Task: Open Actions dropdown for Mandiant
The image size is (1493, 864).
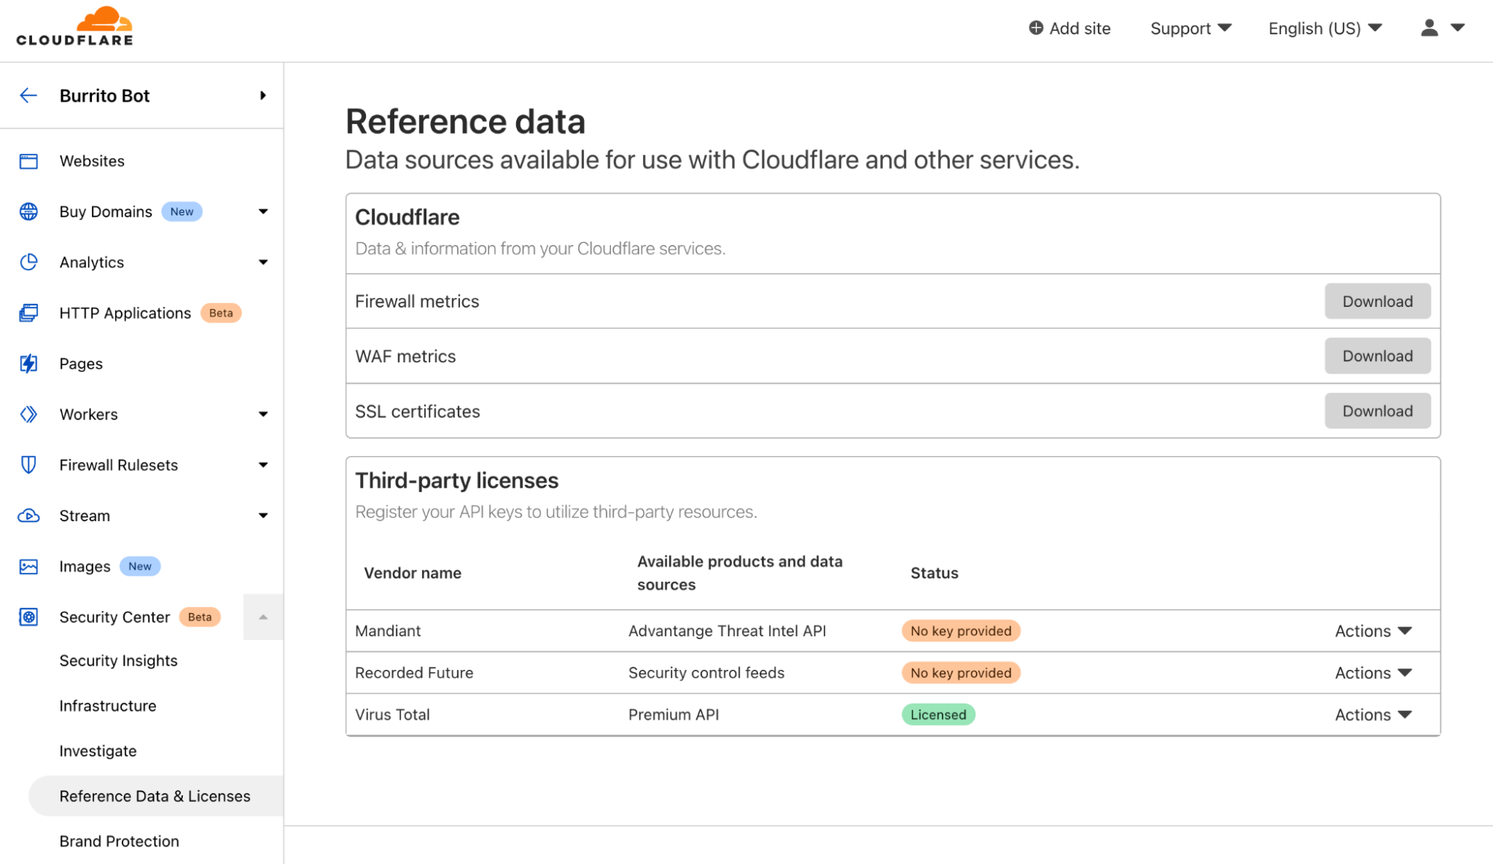Action: point(1373,631)
